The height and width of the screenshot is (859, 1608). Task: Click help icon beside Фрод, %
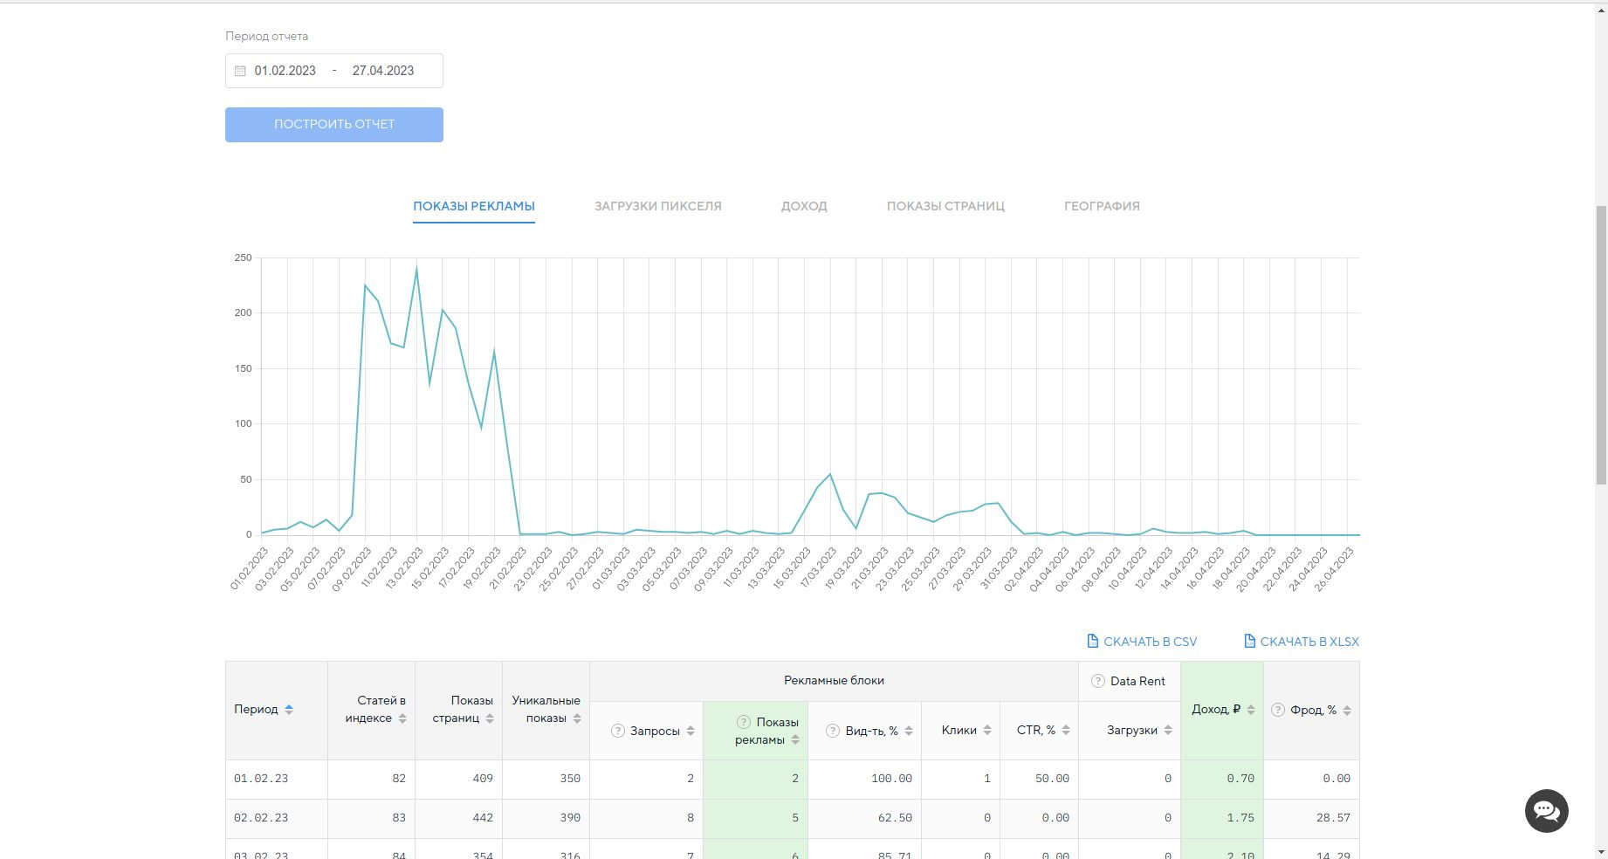tap(1278, 710)
